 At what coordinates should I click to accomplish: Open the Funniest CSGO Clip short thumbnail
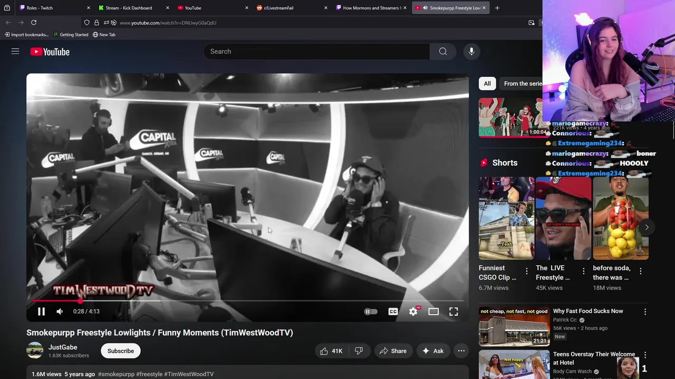(507, 218)
